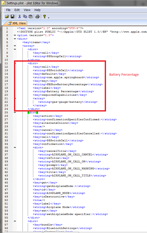Click the AIRPLANE_ON_CALL_TITLE string
Screen dimensions: 147x233
point(71,175)
